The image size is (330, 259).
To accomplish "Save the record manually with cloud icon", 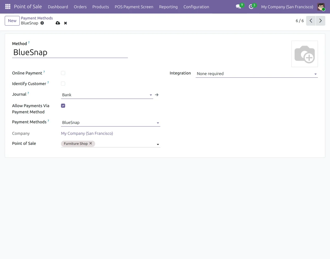I will point(58,23).
